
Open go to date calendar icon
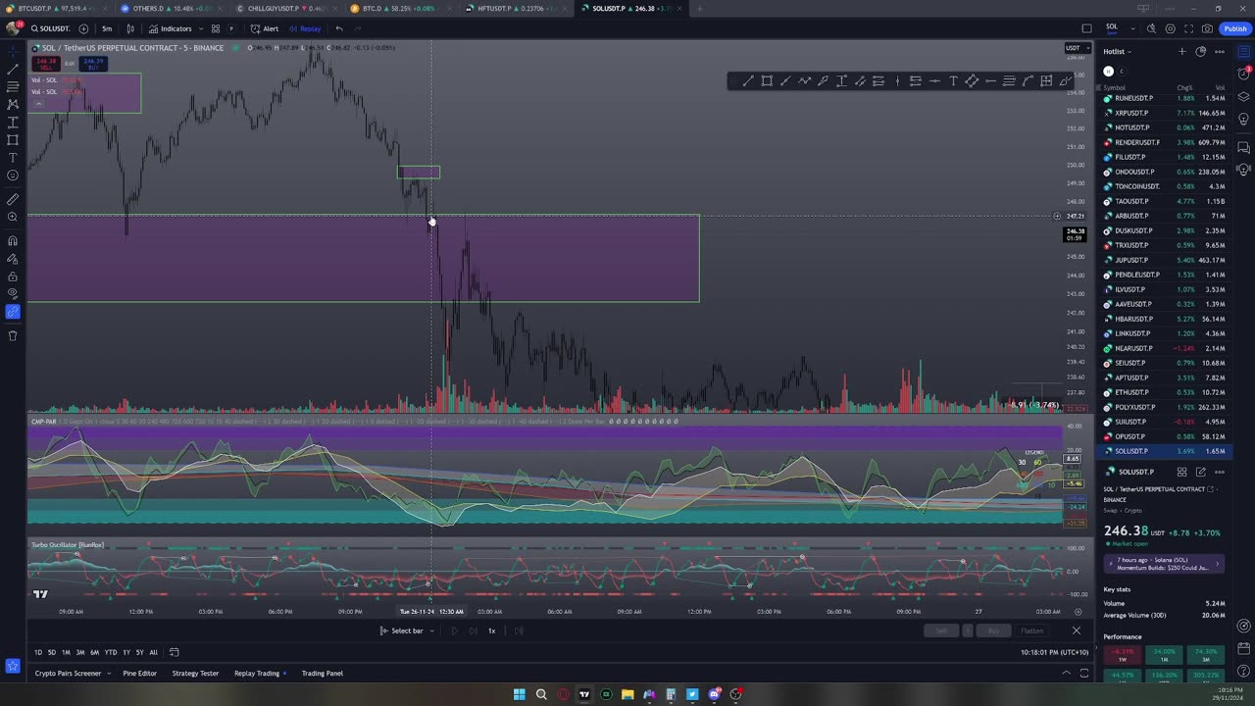174,652
